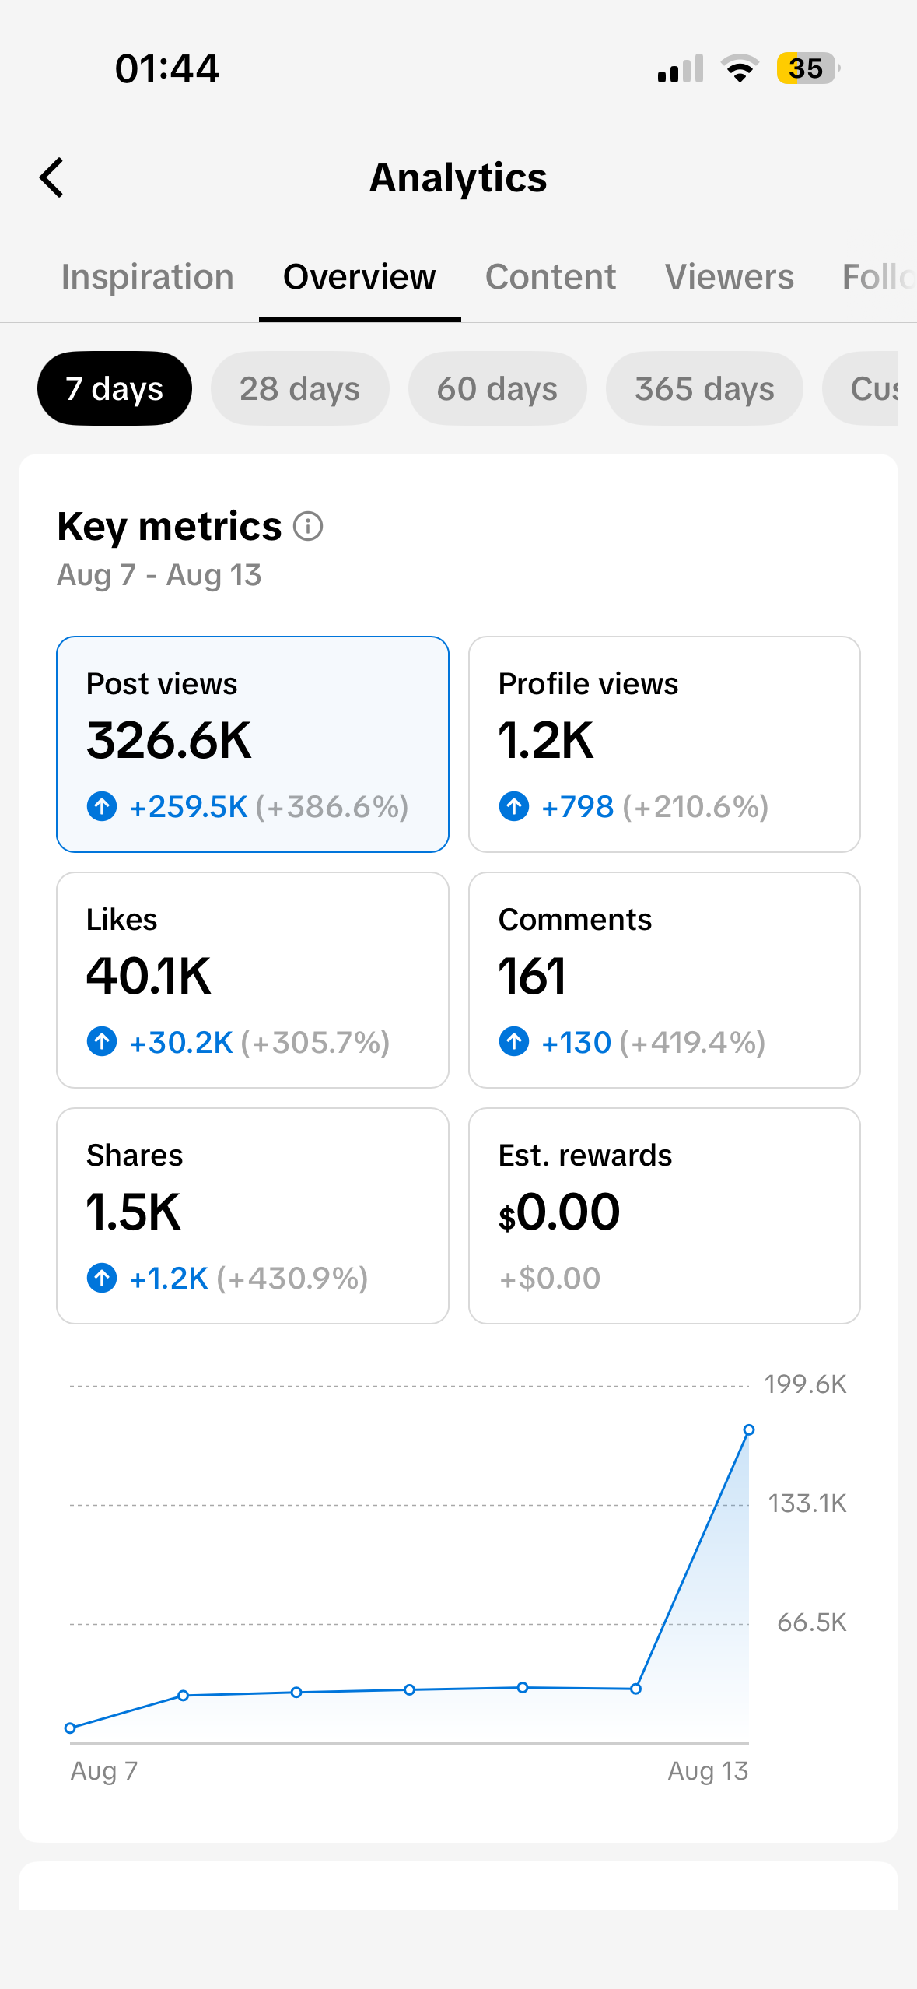Switch to the Content tab

point(551,277)
